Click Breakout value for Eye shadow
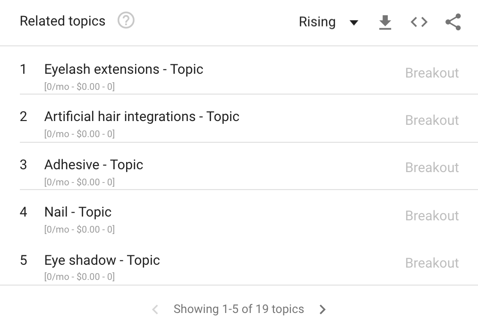Image resolution: width=478 pixels, height=330 pixels. [x=432, y=263]
